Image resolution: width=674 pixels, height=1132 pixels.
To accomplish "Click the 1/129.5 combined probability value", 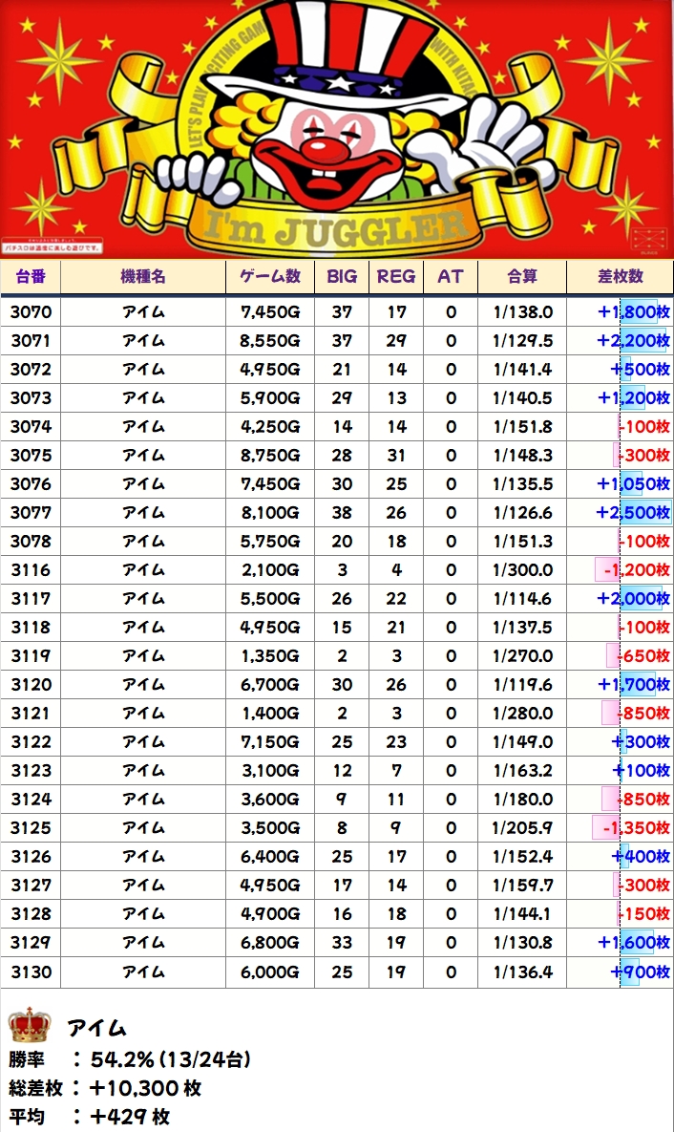I will (523, 341).
